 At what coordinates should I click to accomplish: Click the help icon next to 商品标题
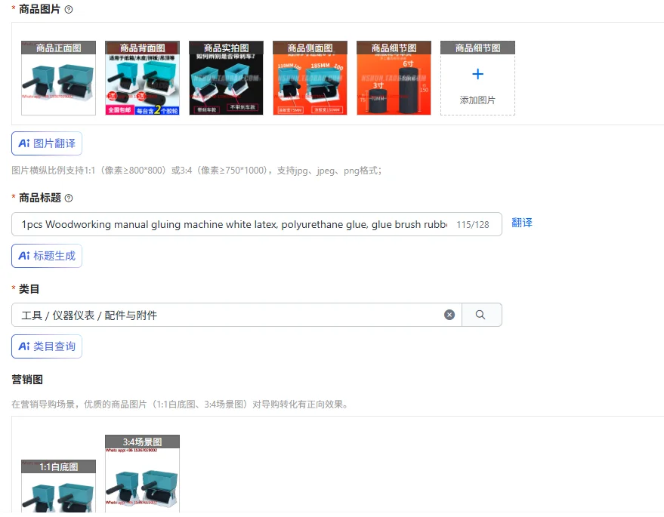[x=69, y=198]
